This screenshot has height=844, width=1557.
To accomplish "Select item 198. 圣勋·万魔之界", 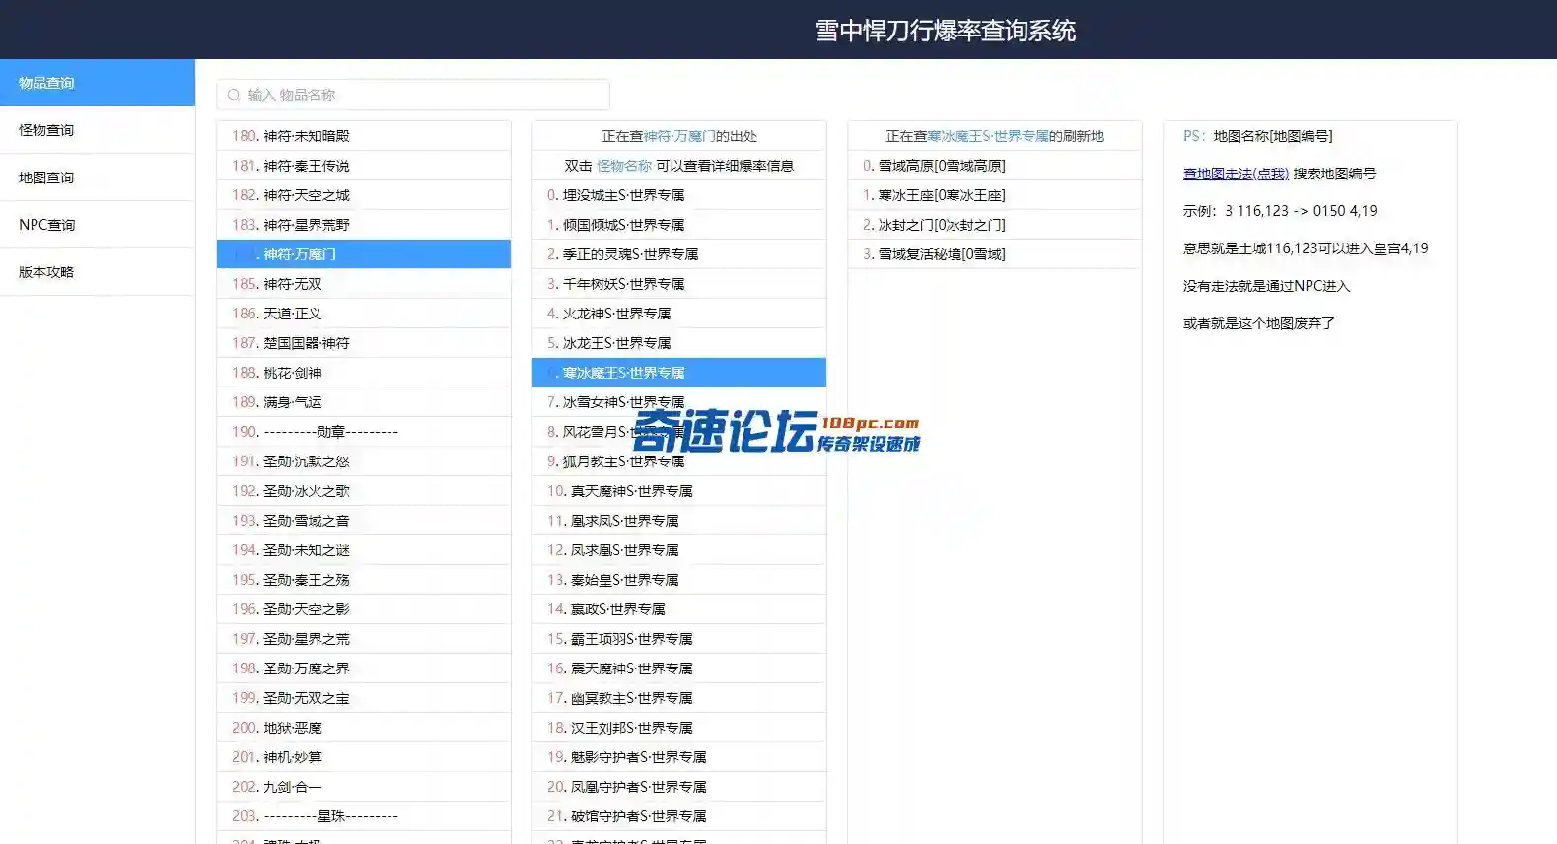I will coord(364,668).
